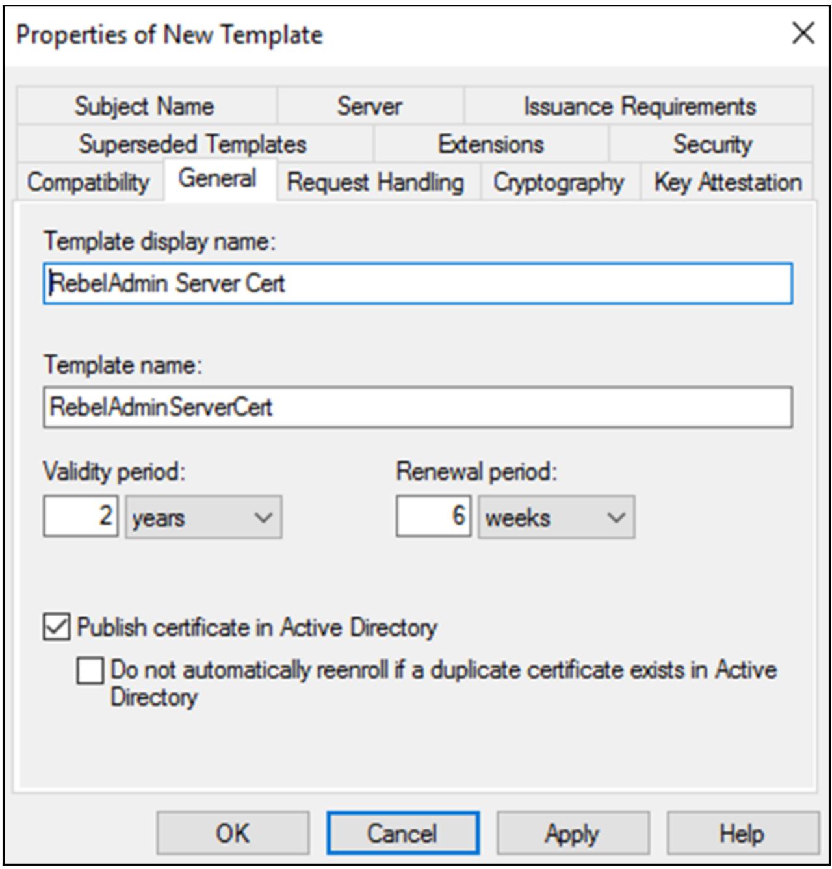Focus the validity period number field
Image resolution: width=832 pixels, height=869 pixels.
click(81, 517)
